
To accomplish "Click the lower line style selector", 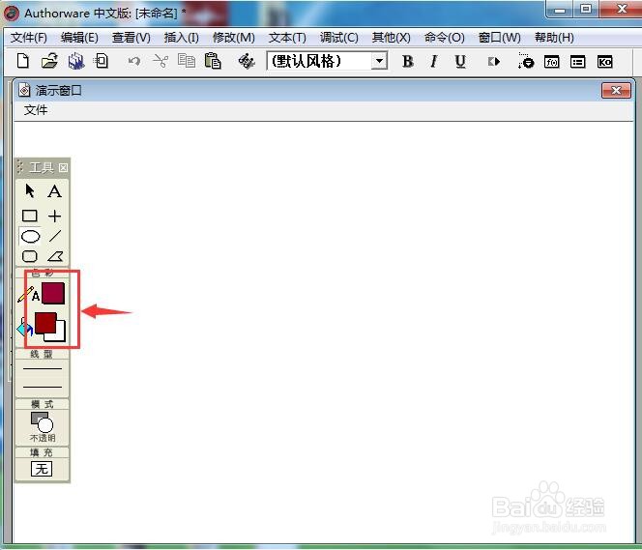I will coord(43,387).
